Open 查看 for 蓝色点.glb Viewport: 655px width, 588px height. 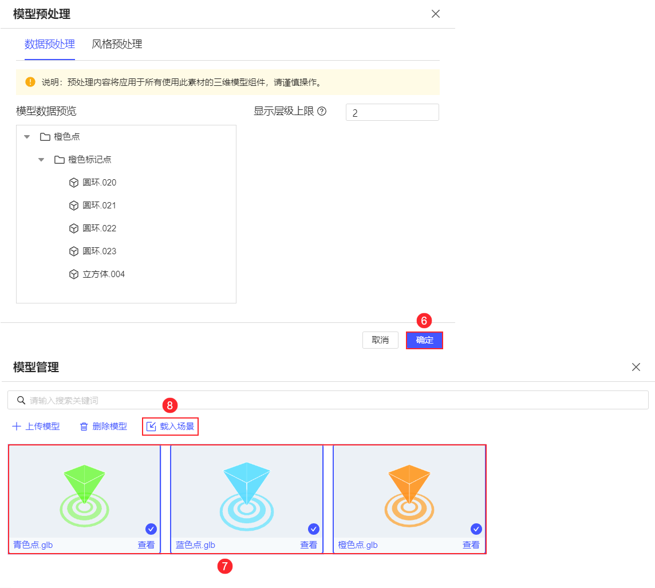309,545
